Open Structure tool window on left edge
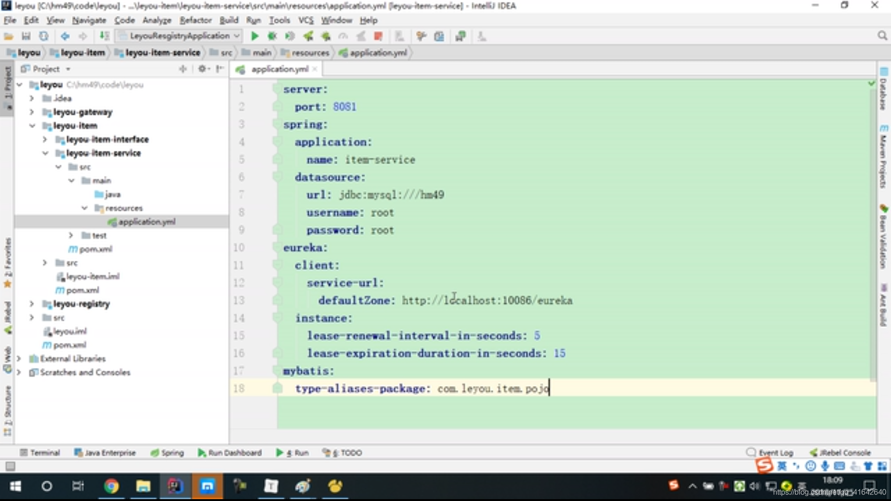The width and height of the screenshot is (891, 501). (x=7, y=411)
